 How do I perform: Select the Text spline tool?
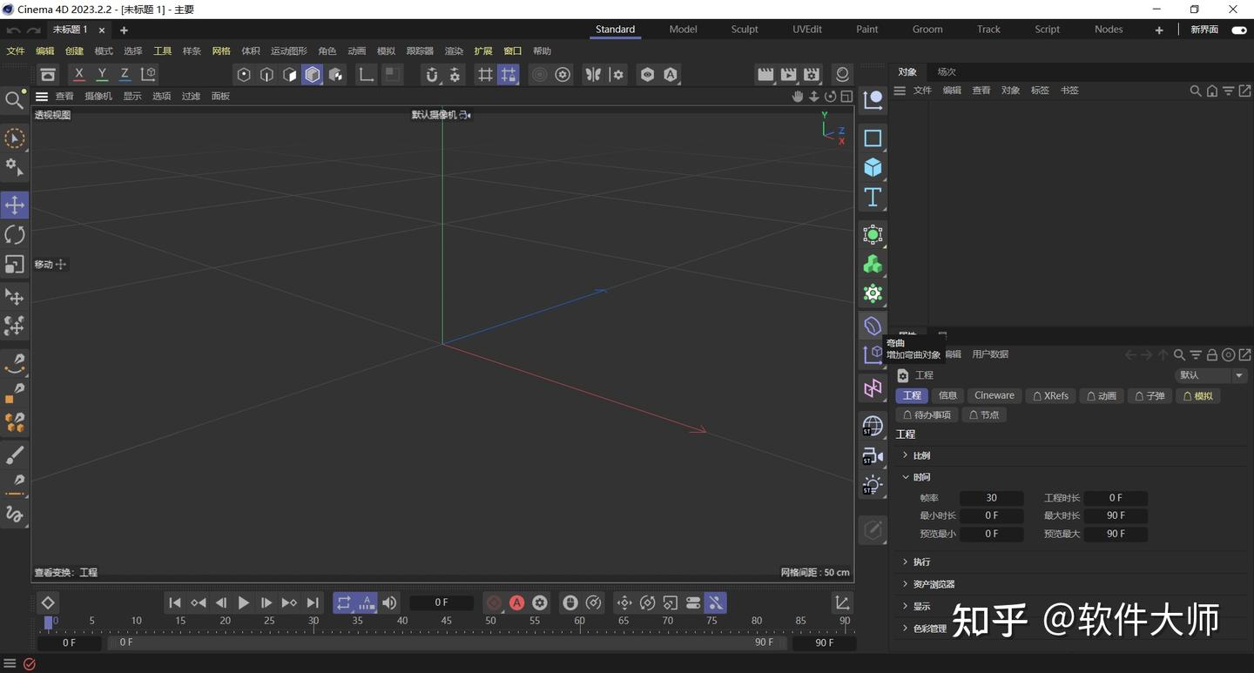873,197
